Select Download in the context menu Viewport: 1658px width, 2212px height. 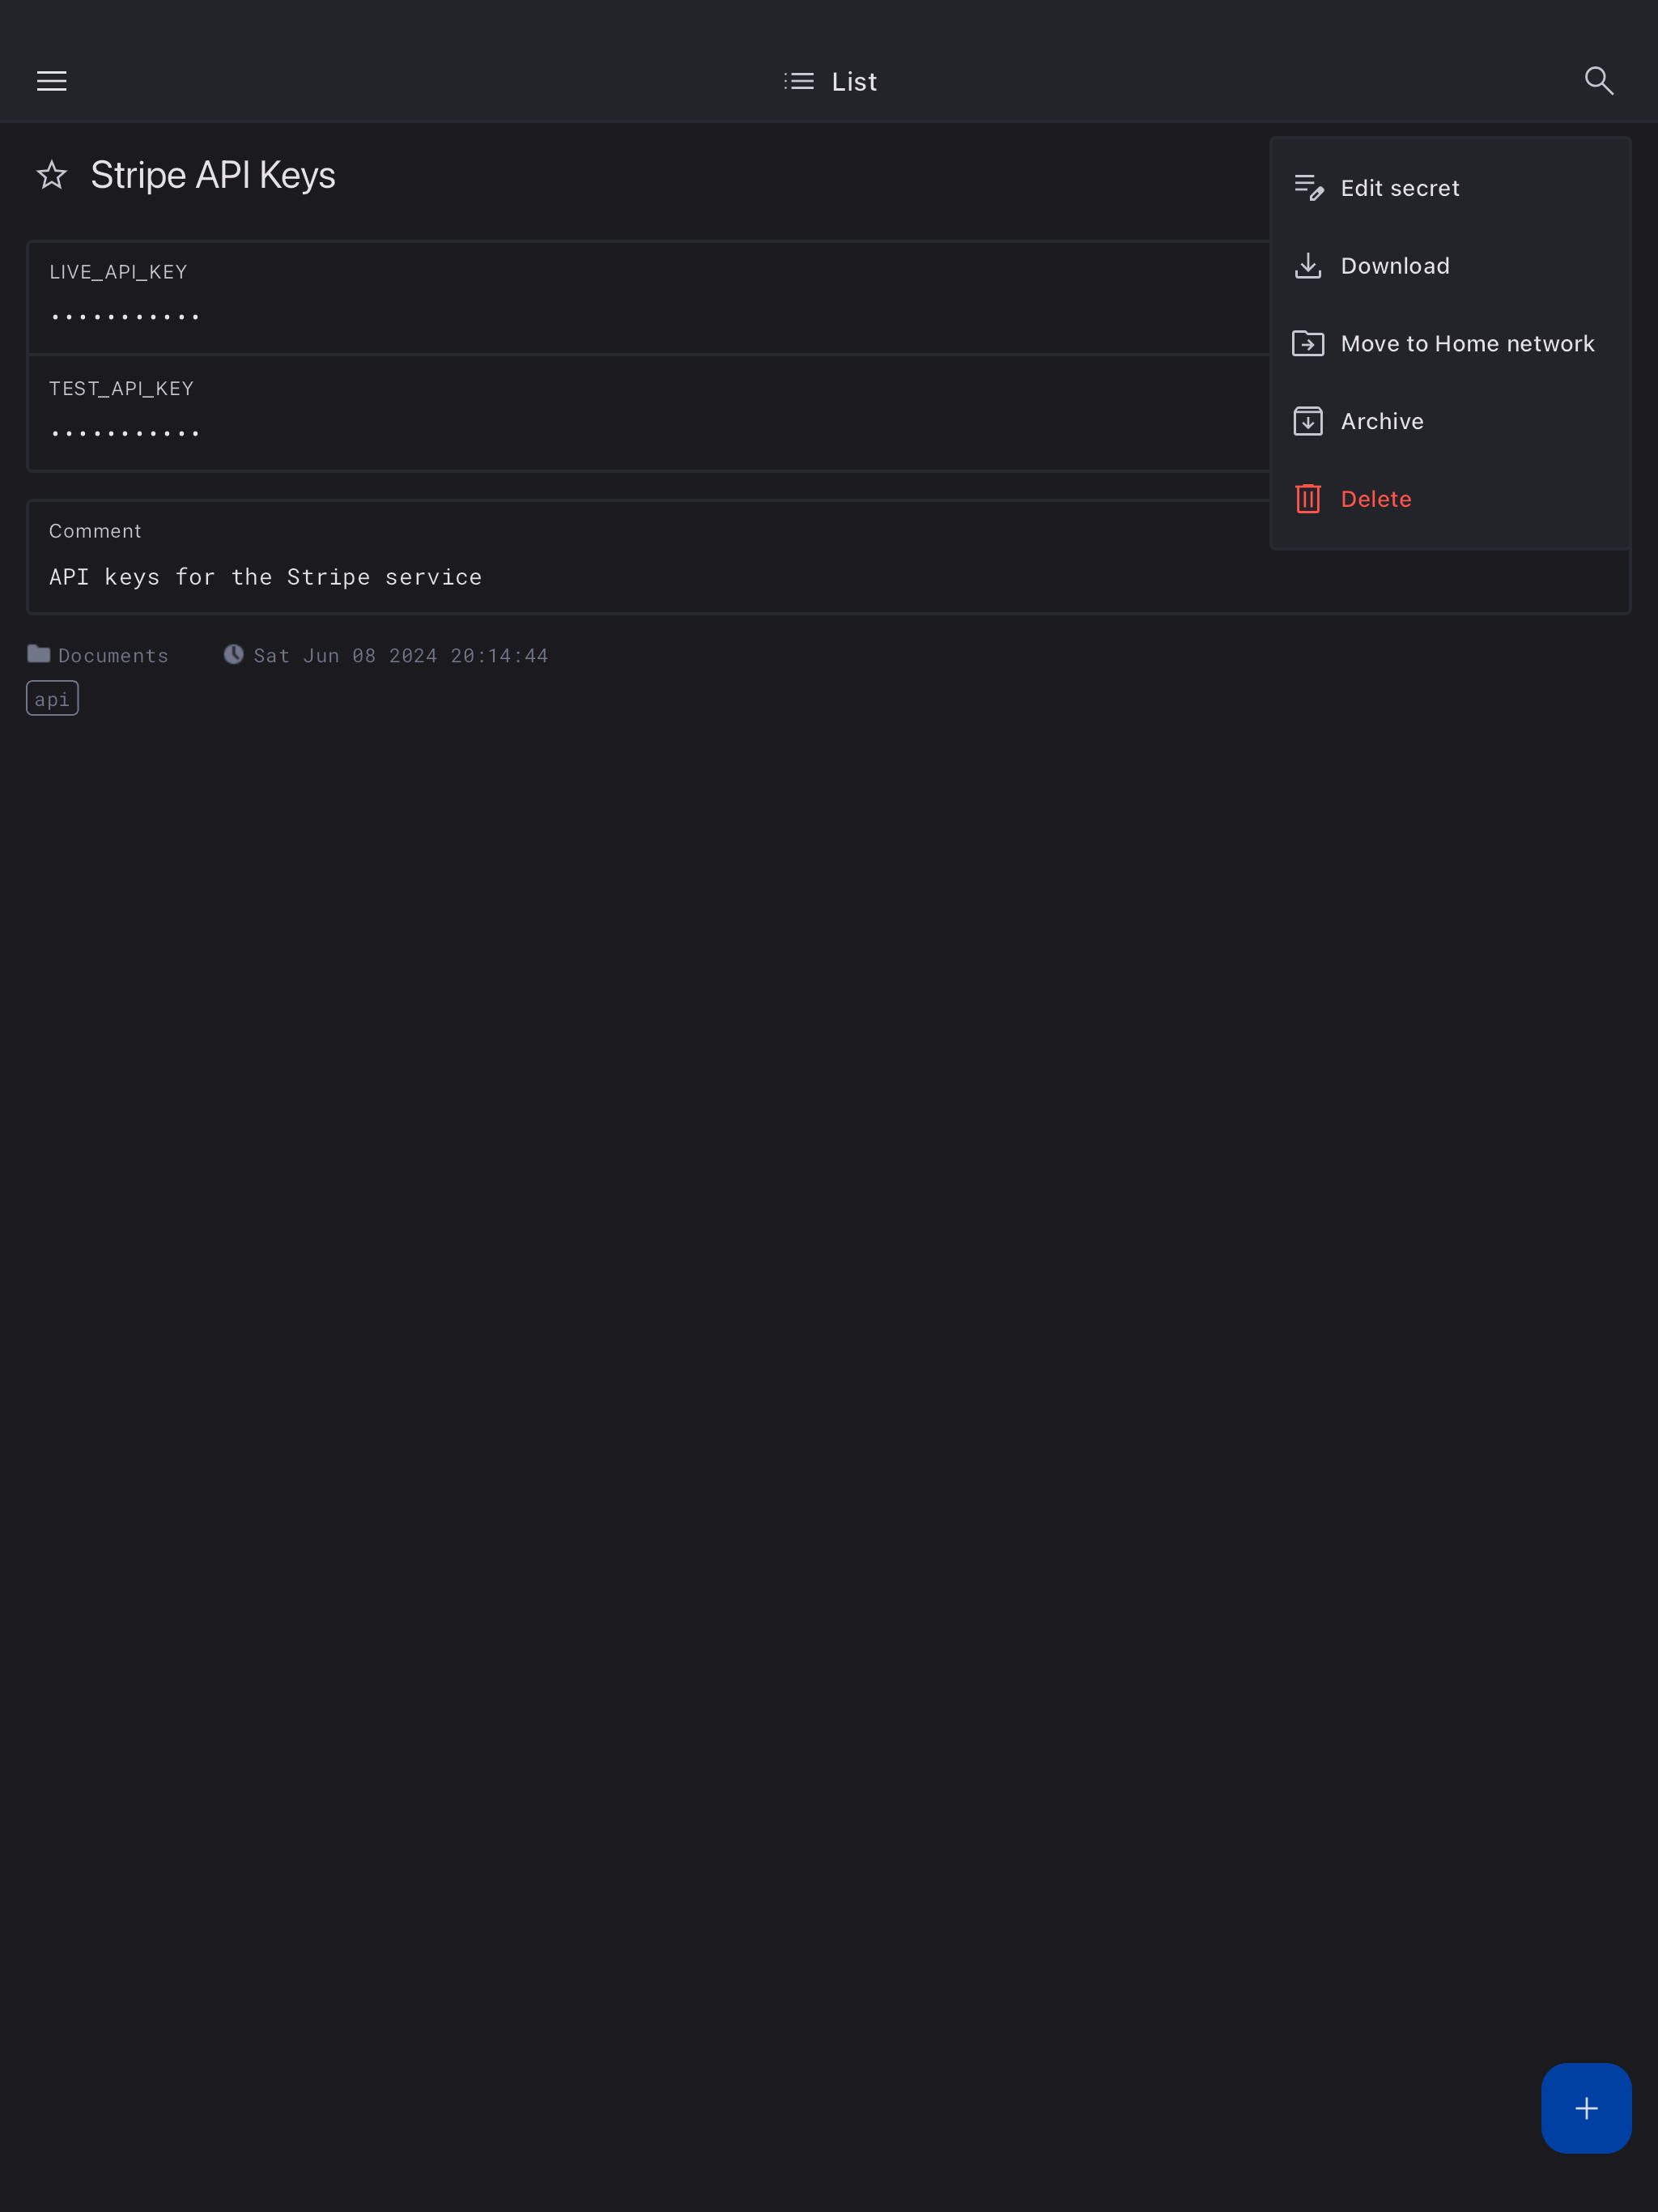click(x=1394, y=266)
